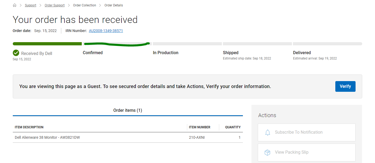The image size is (375, 163).
Task: Click the ITEM NUMBER column header
Action: (200, 127)
